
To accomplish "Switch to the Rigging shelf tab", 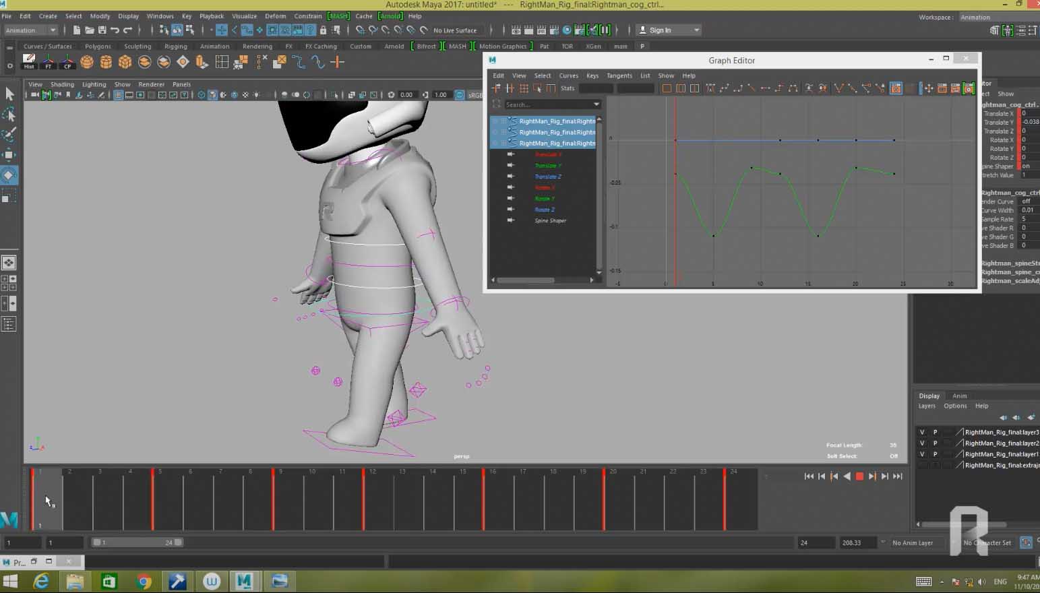I will click(175, 46).
